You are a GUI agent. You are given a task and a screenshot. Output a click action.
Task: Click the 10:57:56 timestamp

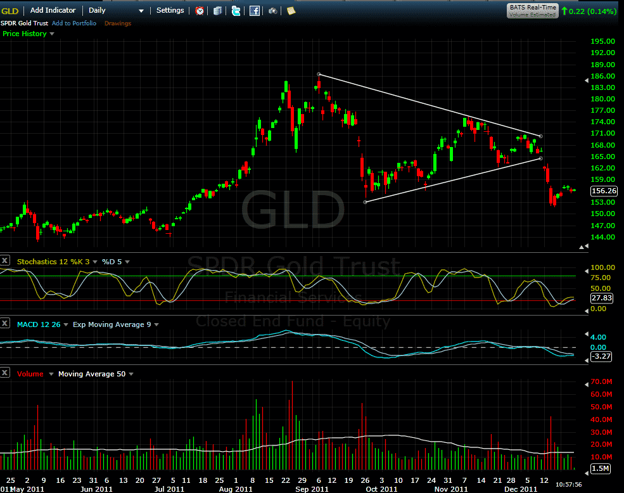click(x=569, y=485)
